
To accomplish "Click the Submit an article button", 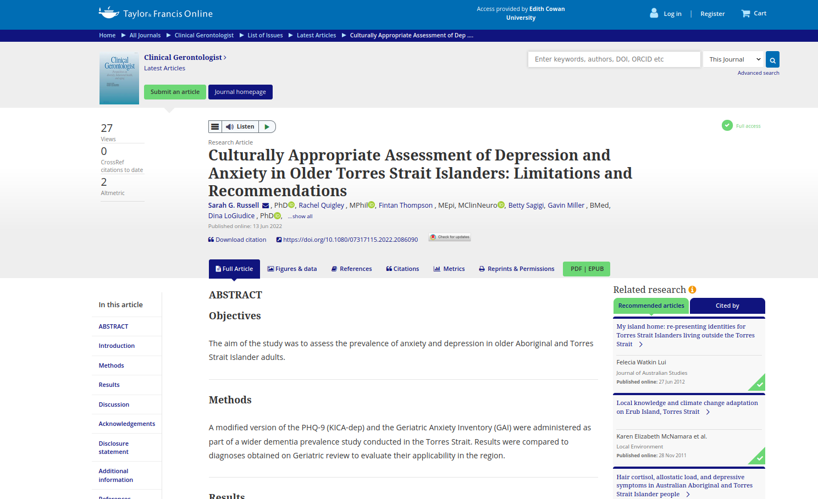I will 175,92.
